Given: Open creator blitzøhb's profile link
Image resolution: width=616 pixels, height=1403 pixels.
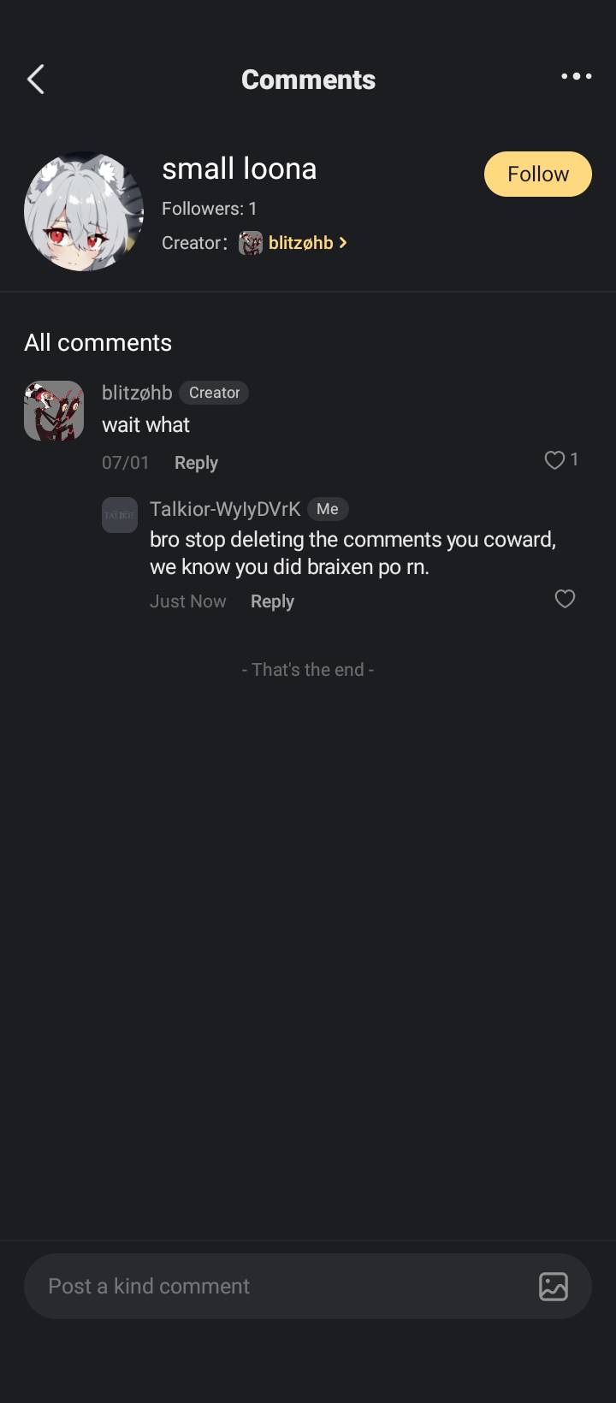Looking at the screenshot, I should pyautogui.click(x=300, y=243).
